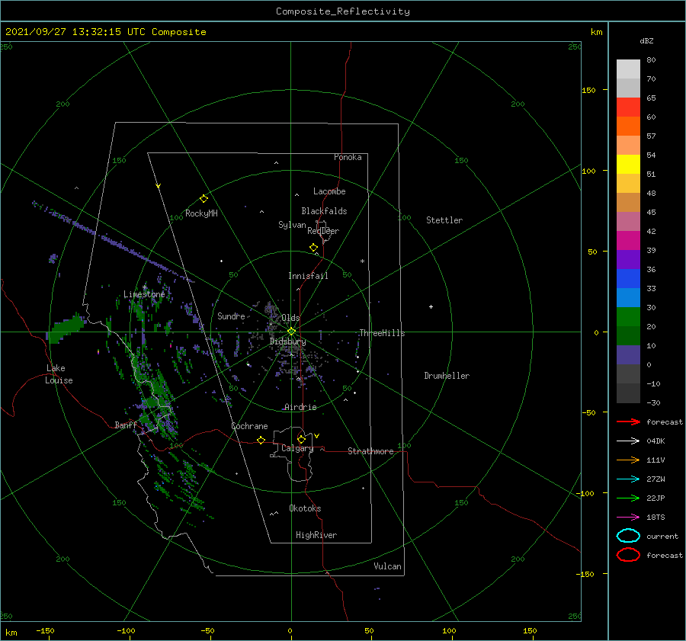Select the magenta 39-42 dBZ swatch

[x=628, y=241]
